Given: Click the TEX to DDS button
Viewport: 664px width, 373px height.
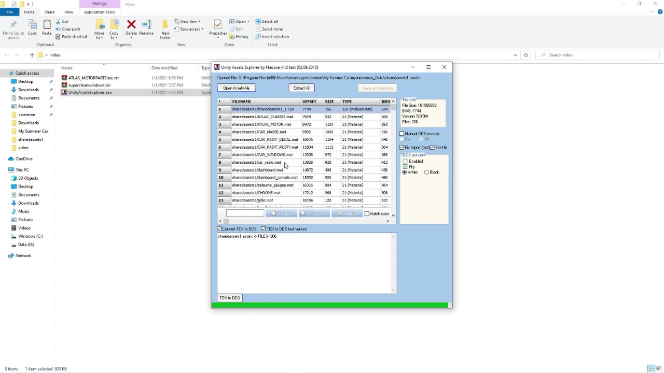Looking at the screenshot, I should (x=230, y=298).
